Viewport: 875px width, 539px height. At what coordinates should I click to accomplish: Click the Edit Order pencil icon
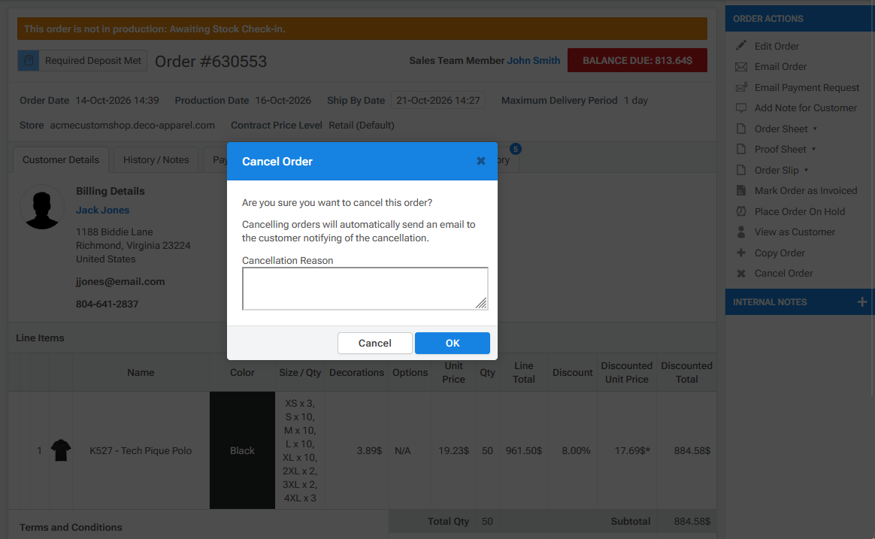pyautogui.click(x=741, y=46)
